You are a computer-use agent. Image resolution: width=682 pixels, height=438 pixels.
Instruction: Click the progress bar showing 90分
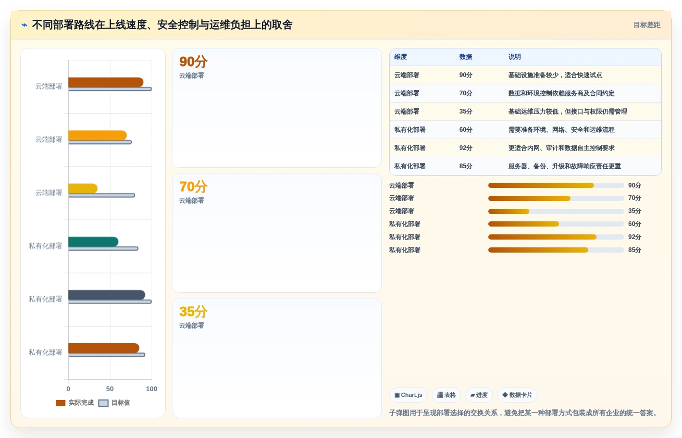(556, 185)
